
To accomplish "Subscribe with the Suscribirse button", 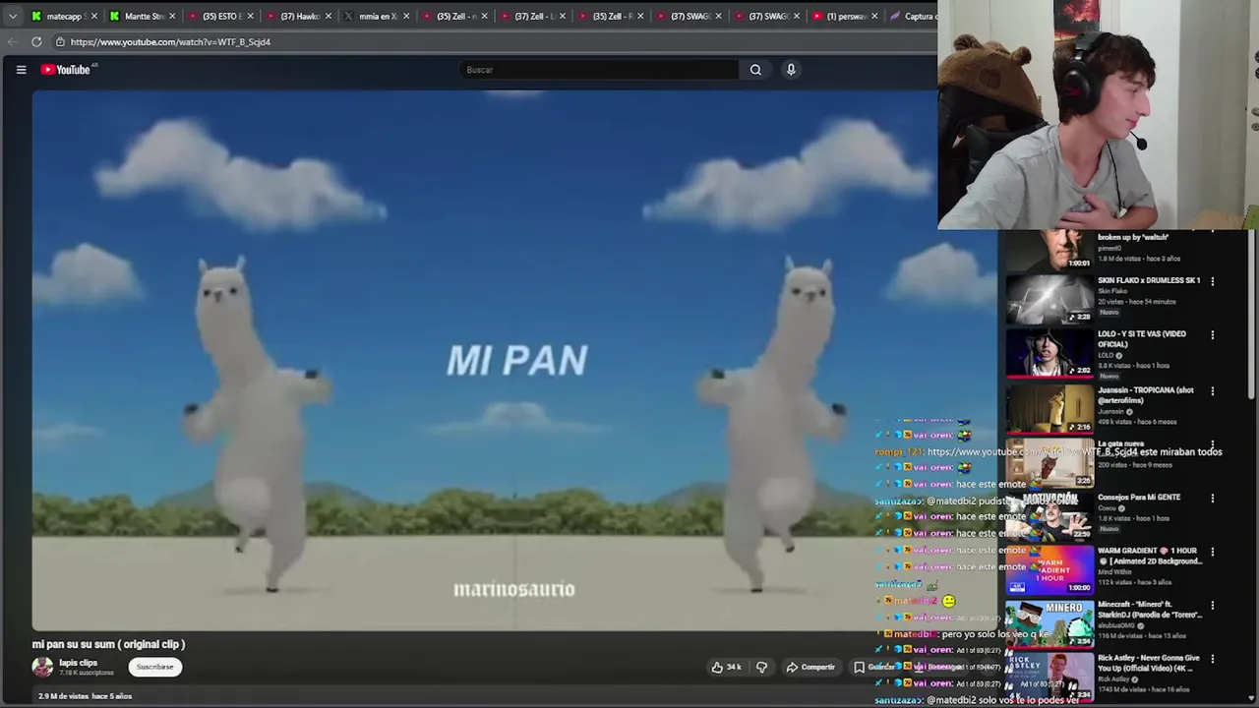I will (154, 667).
